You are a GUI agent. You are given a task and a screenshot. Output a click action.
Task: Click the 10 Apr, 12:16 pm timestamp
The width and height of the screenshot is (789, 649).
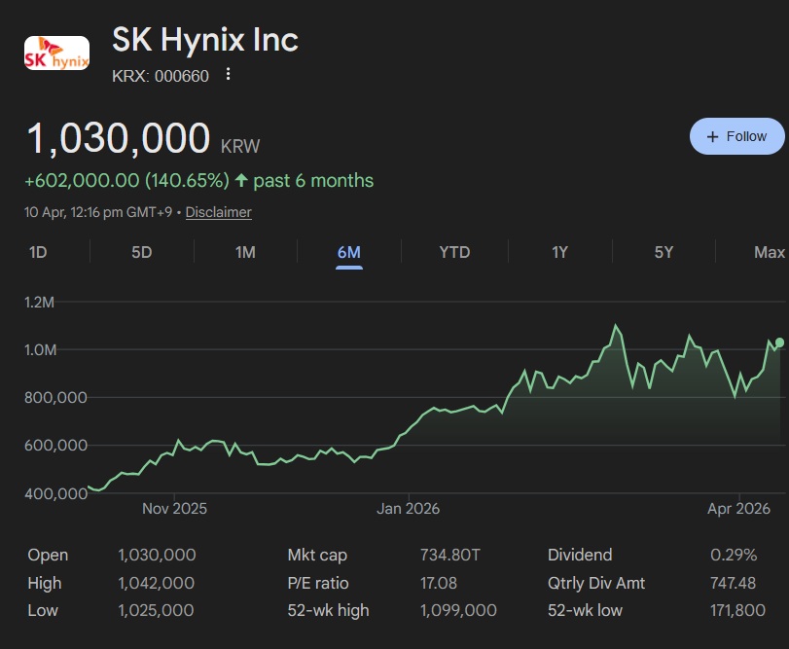(98, 212)
